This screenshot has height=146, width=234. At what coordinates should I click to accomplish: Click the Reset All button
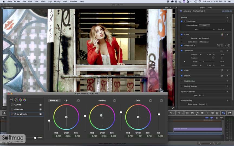[54, 101]
